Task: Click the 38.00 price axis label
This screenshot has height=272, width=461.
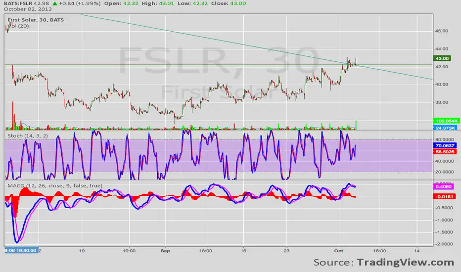Action: (x=442, y=102)
